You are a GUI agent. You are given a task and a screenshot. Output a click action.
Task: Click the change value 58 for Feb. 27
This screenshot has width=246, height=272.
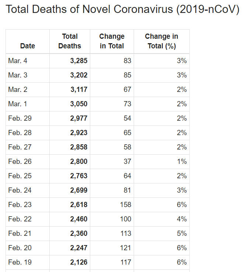(127, 147)
